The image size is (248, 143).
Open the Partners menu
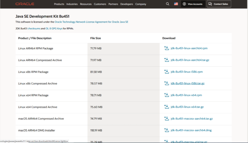tap(113, 4)
